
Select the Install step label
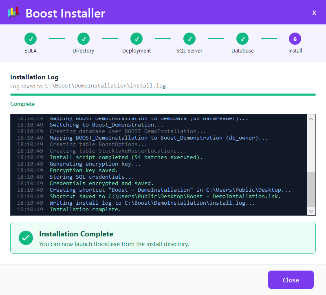click(x=295, y=50)
